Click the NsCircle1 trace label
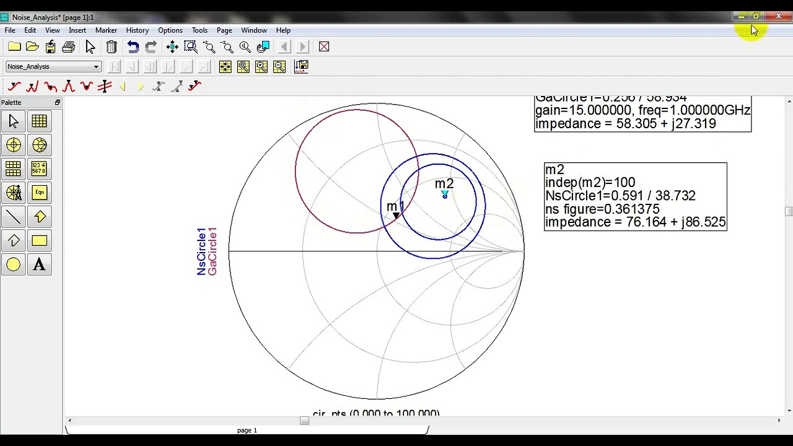 tap(201, 251)
